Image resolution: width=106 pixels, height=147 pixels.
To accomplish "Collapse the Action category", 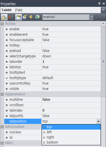I will pyautogui.click(x=2, y=24).
